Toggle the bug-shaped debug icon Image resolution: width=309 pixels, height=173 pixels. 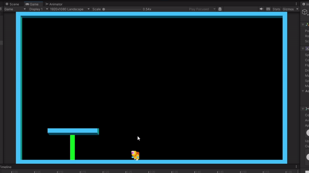[x=220, y=9]
